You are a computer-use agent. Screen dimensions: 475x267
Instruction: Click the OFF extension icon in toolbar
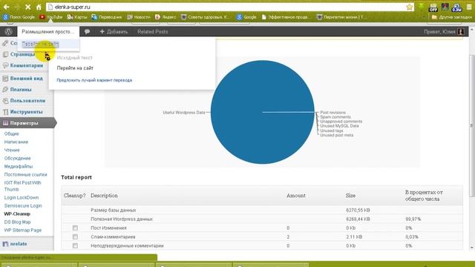click(433, 7)
